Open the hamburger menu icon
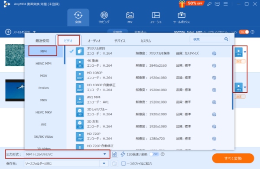Image resolution: width=260 pixels, height=169 pixels. (x=225, y=4)
